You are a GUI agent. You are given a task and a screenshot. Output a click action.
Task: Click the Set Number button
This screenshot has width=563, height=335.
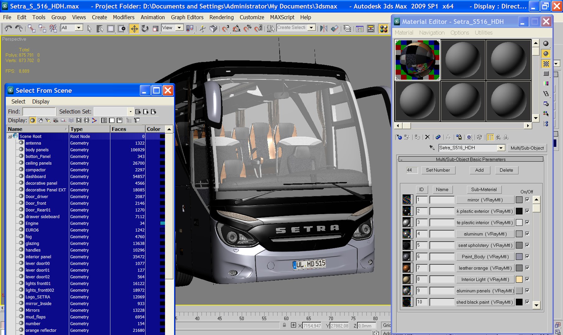(438, 170)
